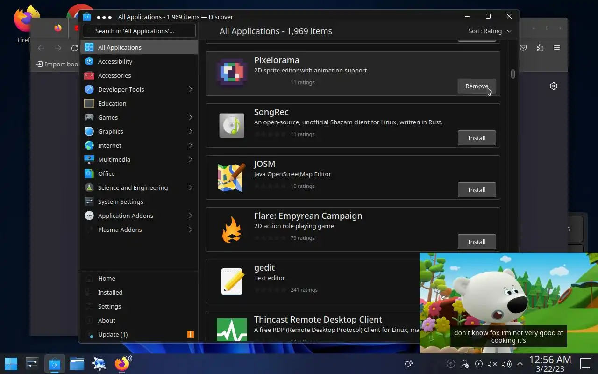Expand Graphics submenu arrow

191,131
